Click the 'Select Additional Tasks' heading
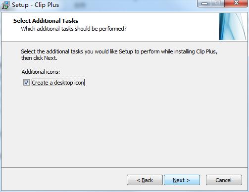Image resolution: width=249 pixels, height=192 pixels. coord(46,21)
